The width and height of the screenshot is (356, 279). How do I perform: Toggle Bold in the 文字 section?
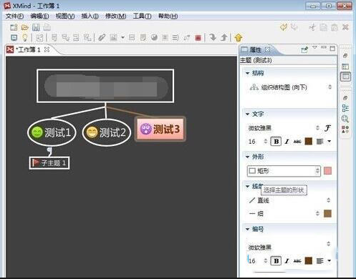(x=276, y=142)
